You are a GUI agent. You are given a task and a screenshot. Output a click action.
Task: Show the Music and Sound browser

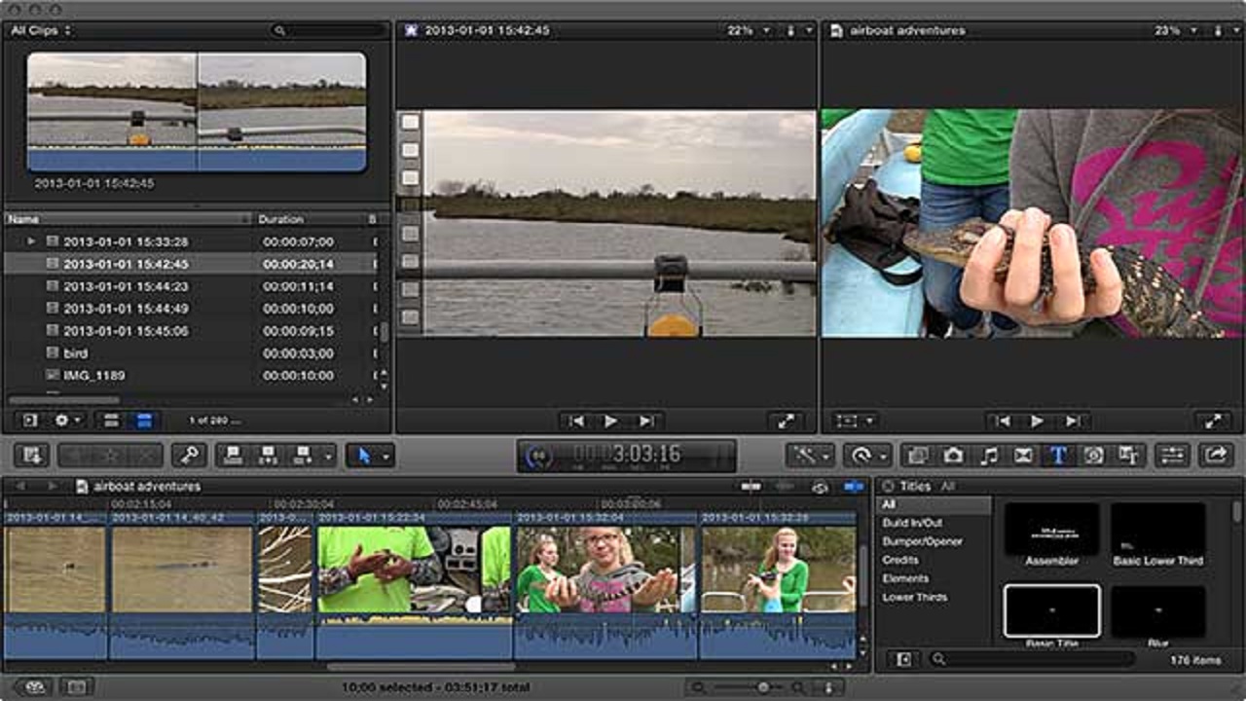[x=988, y=455]
